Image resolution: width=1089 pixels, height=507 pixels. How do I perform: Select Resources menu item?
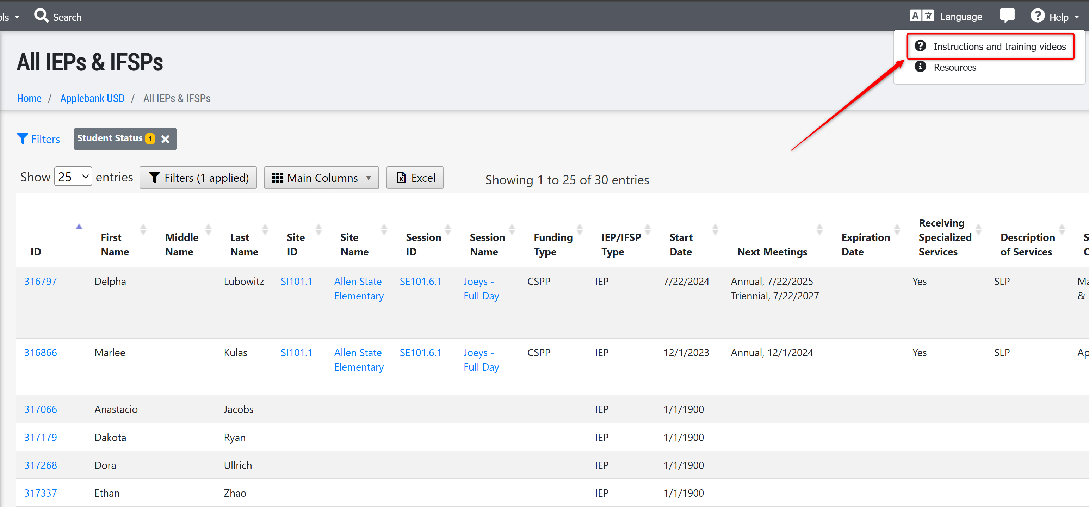[954, 68]
